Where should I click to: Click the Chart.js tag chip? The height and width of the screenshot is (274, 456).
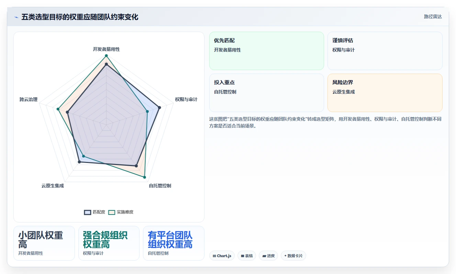[x=222, y=256]
